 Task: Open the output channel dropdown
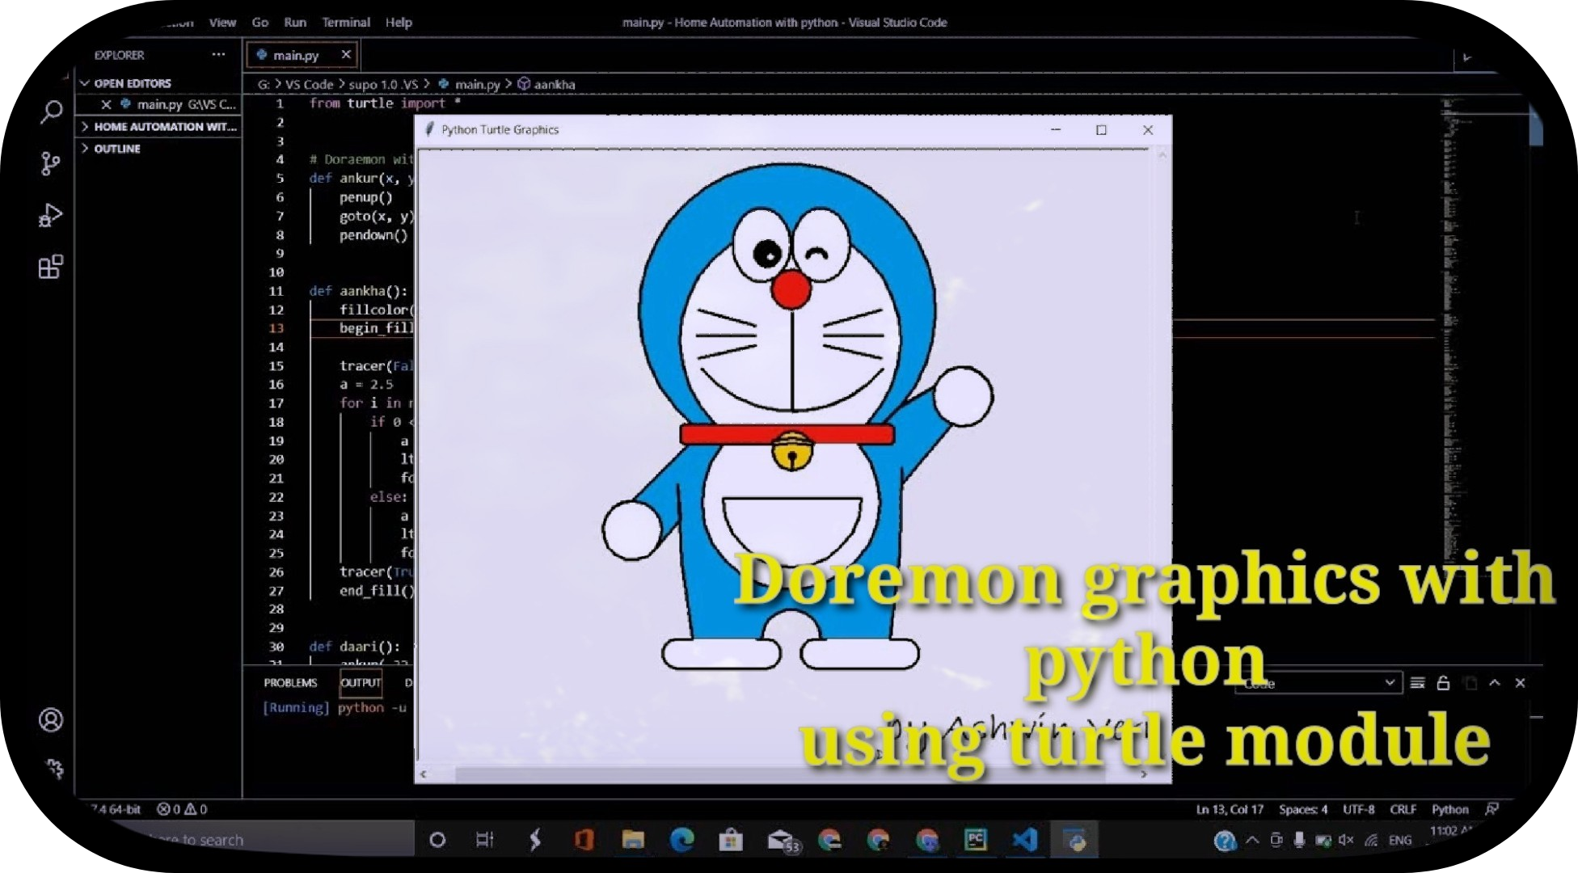1318,683
